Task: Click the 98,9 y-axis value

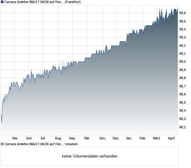Action: pos(183,70)
